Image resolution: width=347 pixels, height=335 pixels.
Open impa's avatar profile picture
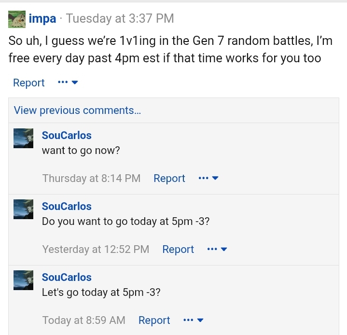point(17,19)
